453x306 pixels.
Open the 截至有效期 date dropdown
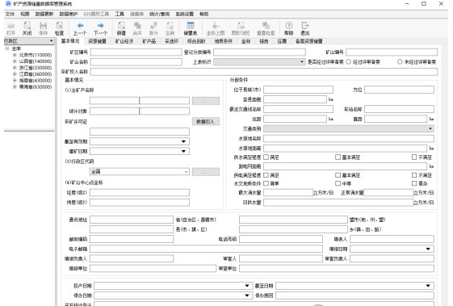point(183,141)
